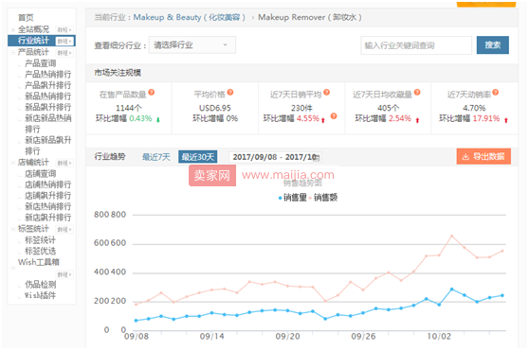Open 店铺飙升排行 page
529x350 pixels.
pos(48,196)
